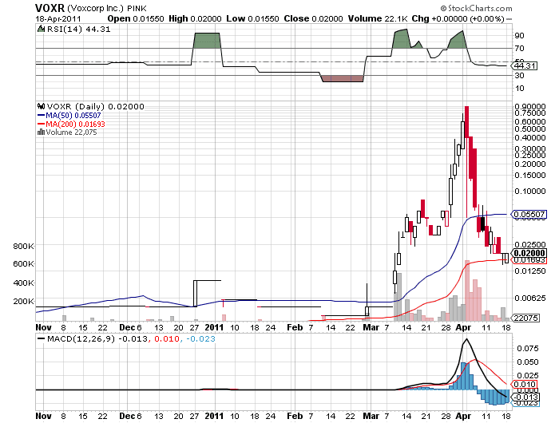
Task: Click the RSI axis label 70
Action: tap(519, 48)
